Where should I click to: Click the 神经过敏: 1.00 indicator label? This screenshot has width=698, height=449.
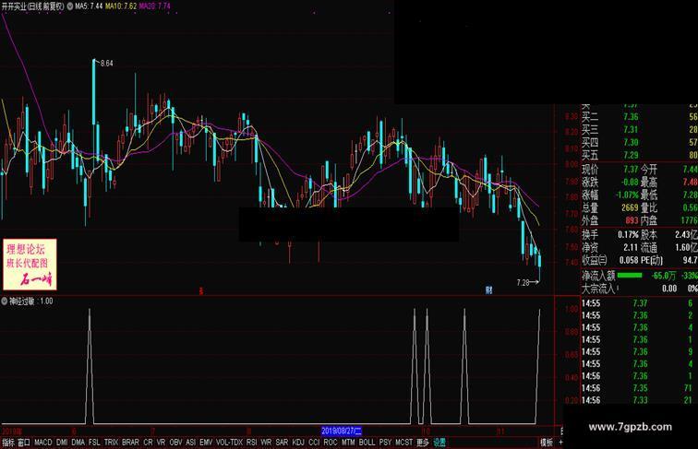tap(30, 301)
